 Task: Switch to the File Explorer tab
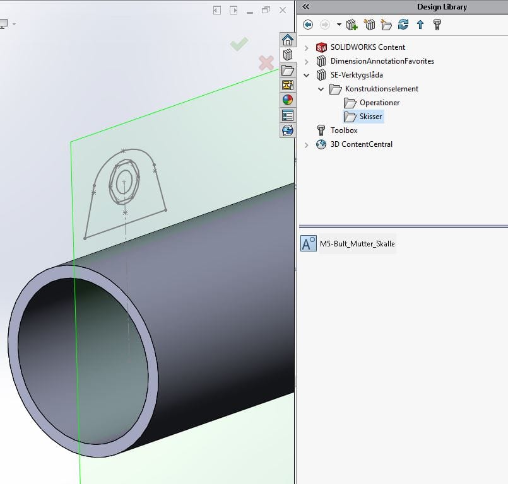click(x=288, y=70)
